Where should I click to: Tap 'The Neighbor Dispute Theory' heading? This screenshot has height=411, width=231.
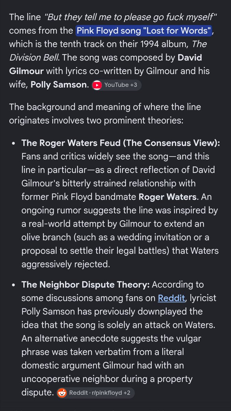[x=86, y=285]
